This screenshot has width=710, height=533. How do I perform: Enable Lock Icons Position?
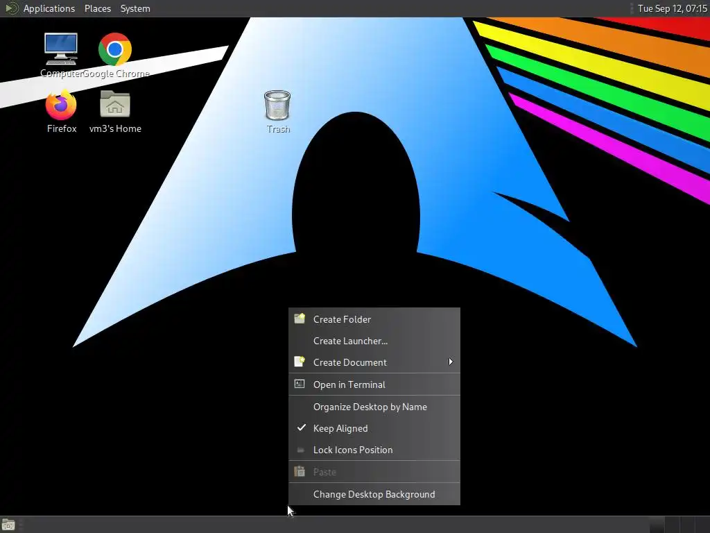click(374, 450)
